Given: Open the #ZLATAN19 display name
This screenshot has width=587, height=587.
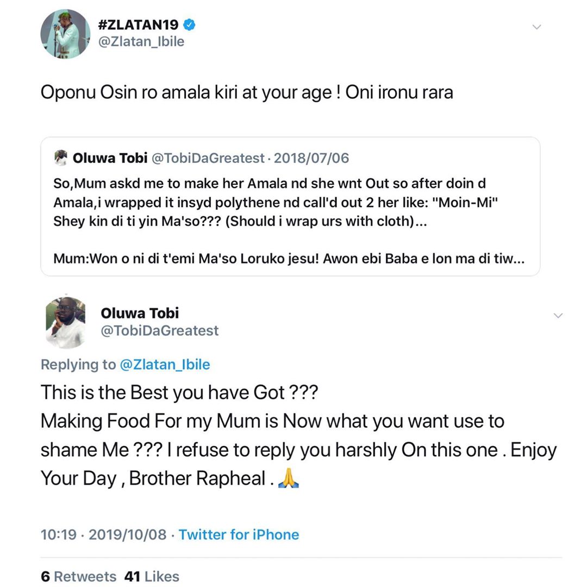Looking at the screenshot, I should pyautogui.click(x=139, y=24).
